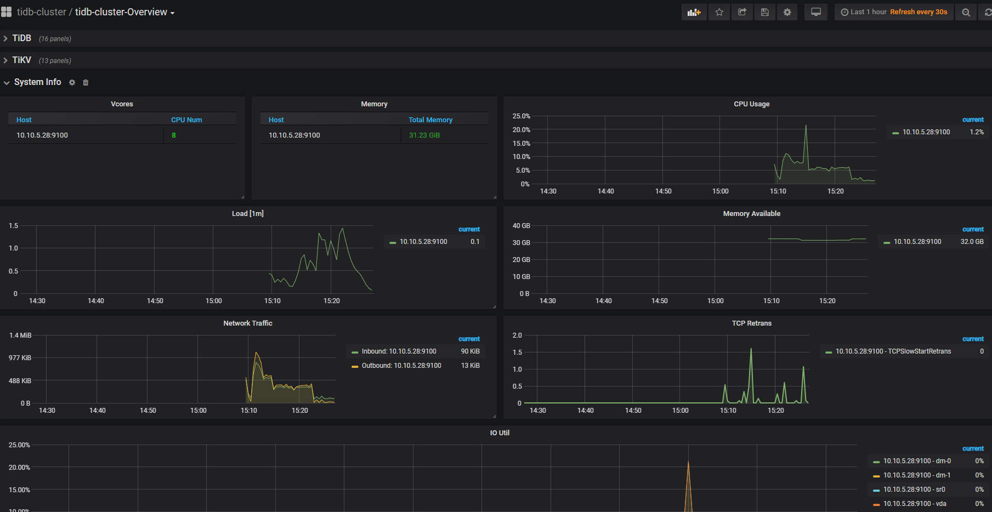
Task: Click vda color swatch in IO Util legend
Action: pyautogui.click(x=876, y=504)
